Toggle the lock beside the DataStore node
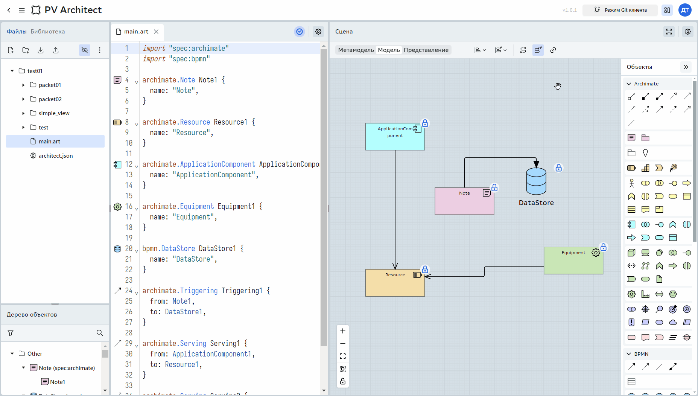 click(x=559, y=168)
